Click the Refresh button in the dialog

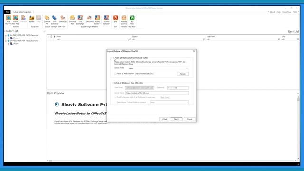tap(182, 74)
